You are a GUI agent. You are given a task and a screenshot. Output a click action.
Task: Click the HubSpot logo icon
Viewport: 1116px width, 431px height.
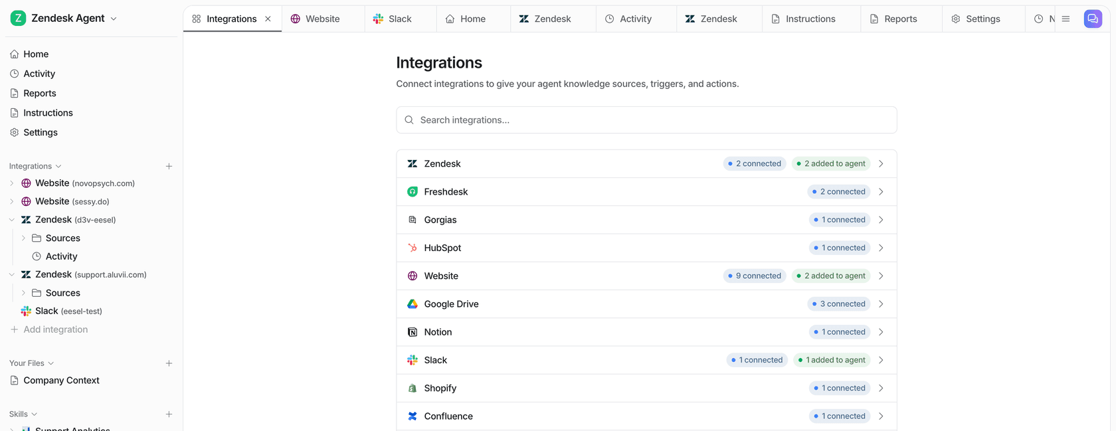(413, 248)
